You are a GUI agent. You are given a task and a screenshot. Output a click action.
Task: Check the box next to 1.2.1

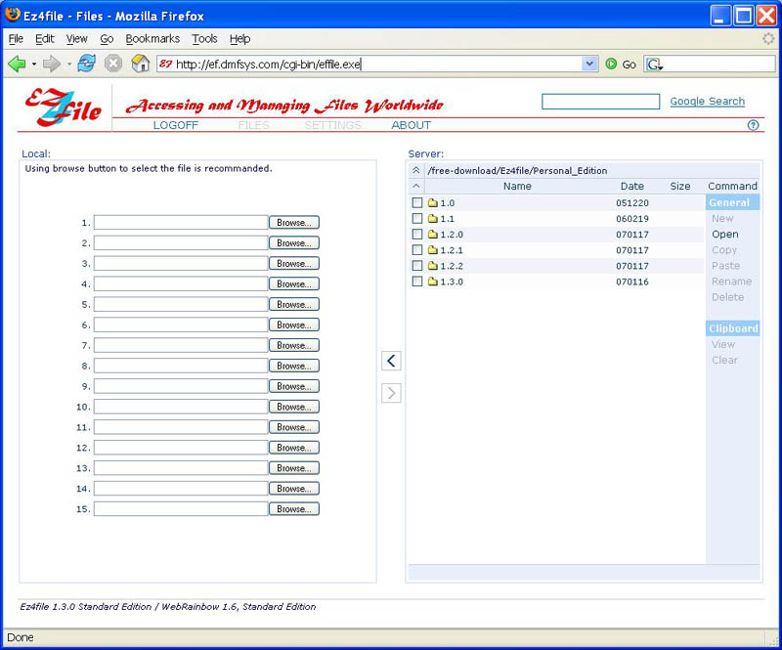coord(417,249)
